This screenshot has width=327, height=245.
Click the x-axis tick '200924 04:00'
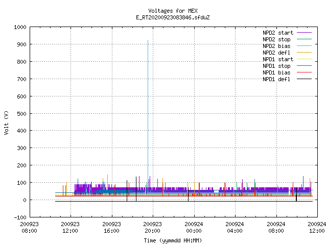pos(235,228)
